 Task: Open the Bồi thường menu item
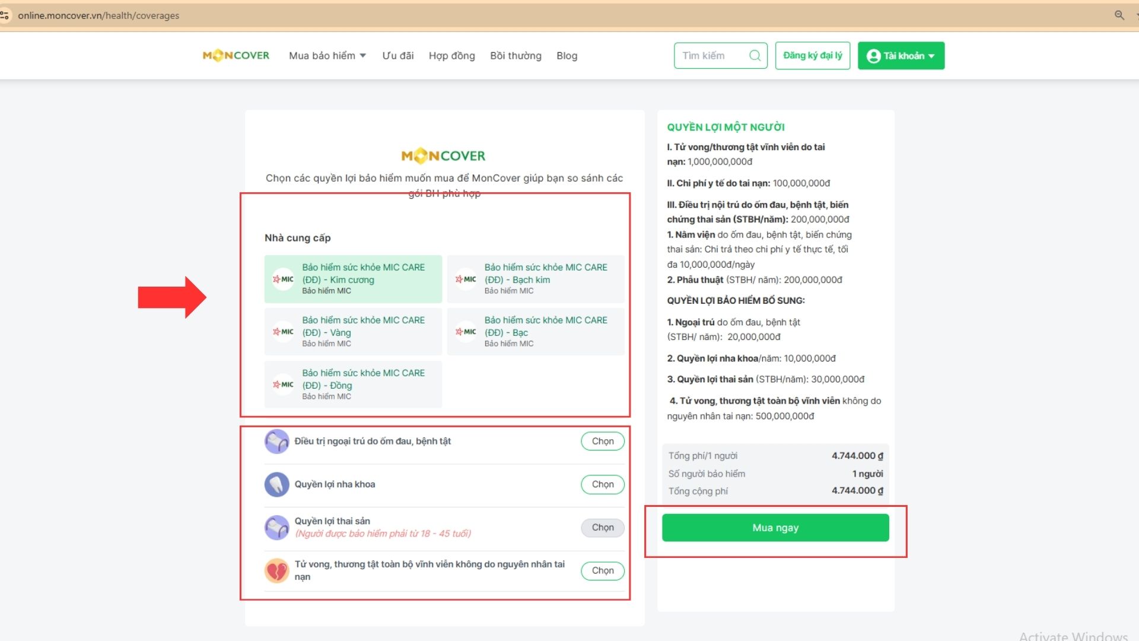coord(516,56)
